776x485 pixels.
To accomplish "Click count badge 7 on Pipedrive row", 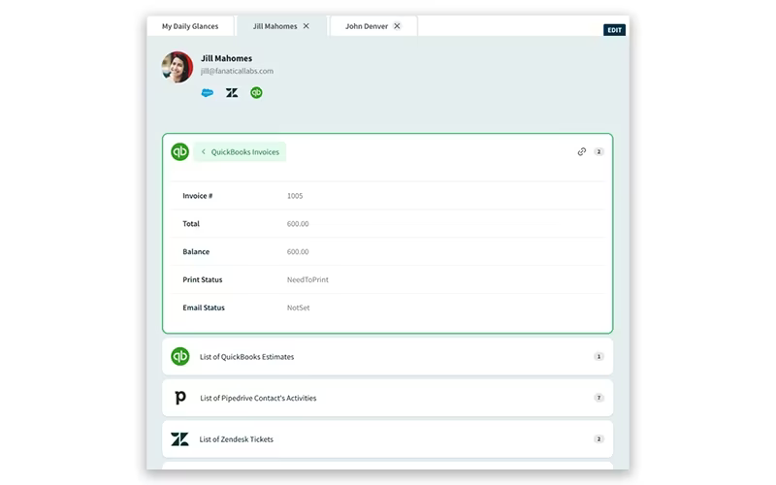I will (x=598, y=398).
